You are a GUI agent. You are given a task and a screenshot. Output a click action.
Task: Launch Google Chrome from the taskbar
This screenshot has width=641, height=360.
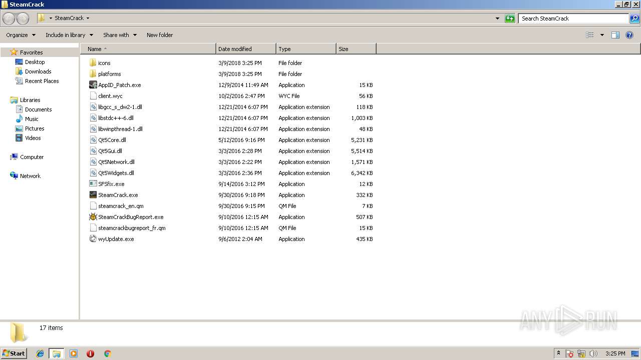click(107, 353)
